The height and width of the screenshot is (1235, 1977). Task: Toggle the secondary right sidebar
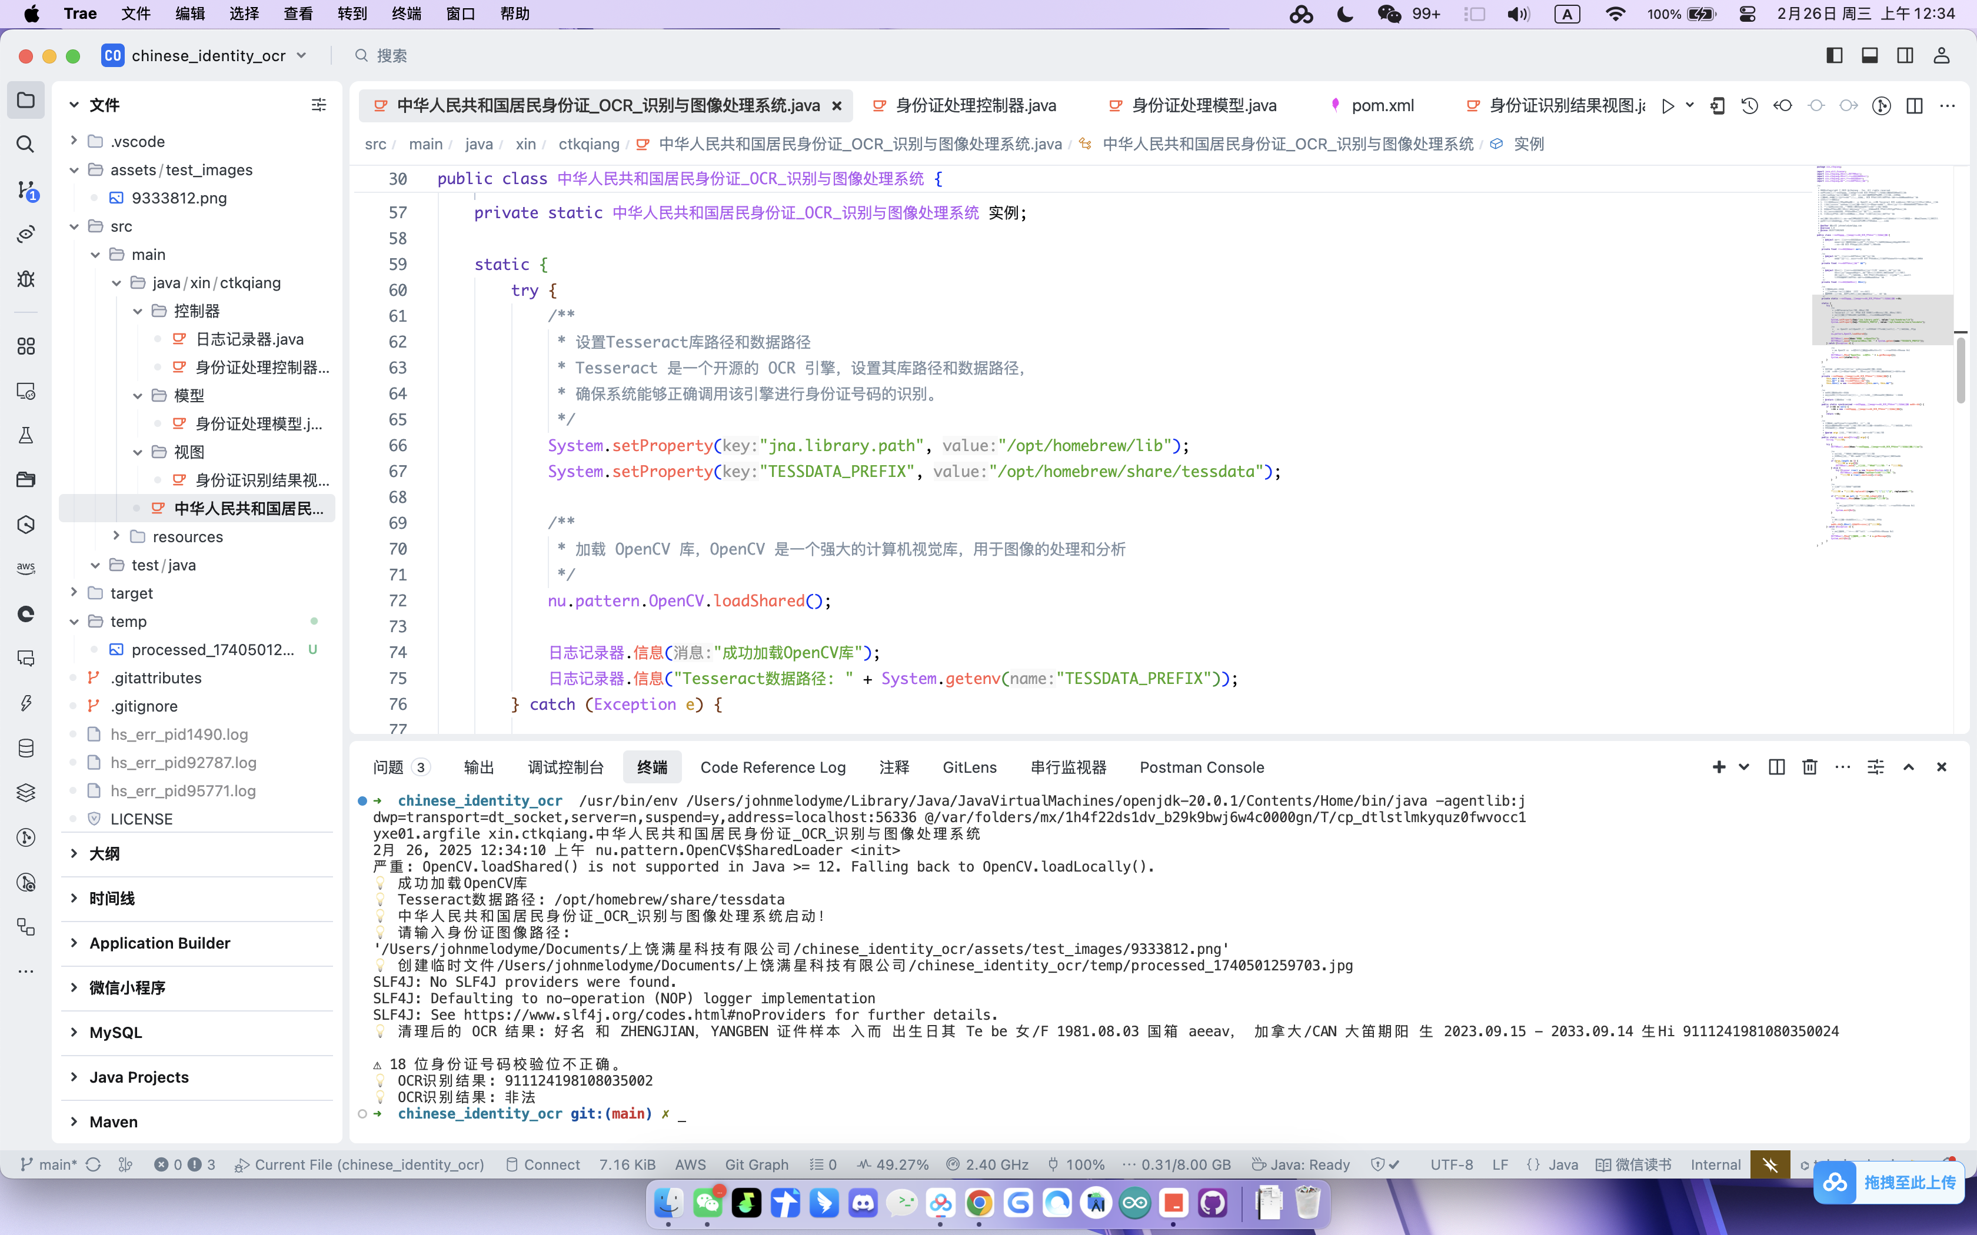1905,55
